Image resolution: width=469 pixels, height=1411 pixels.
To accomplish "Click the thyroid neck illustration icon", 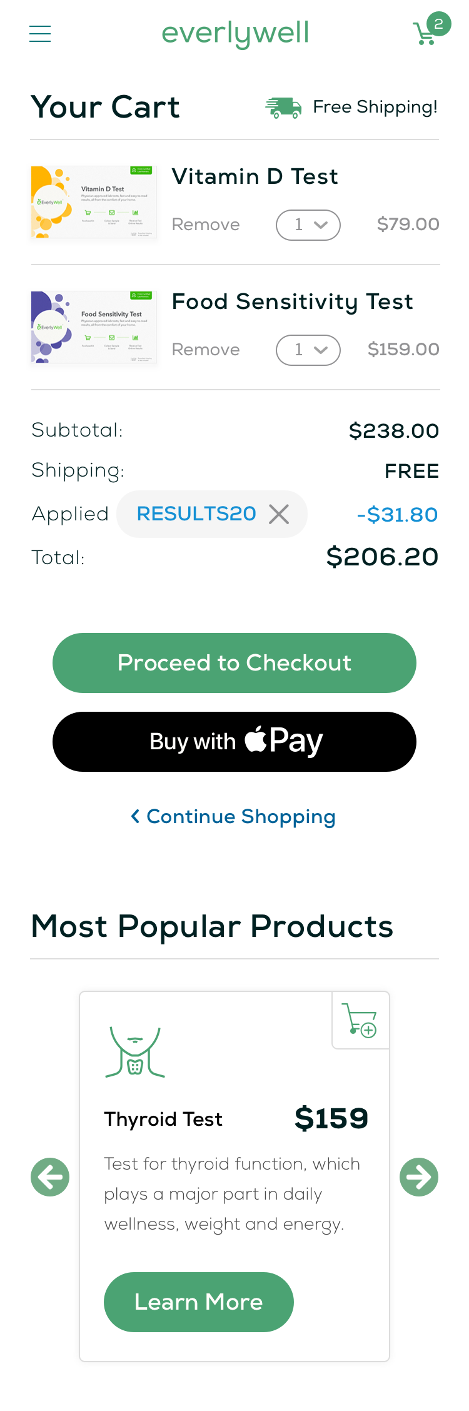I will coord(135,1053).
